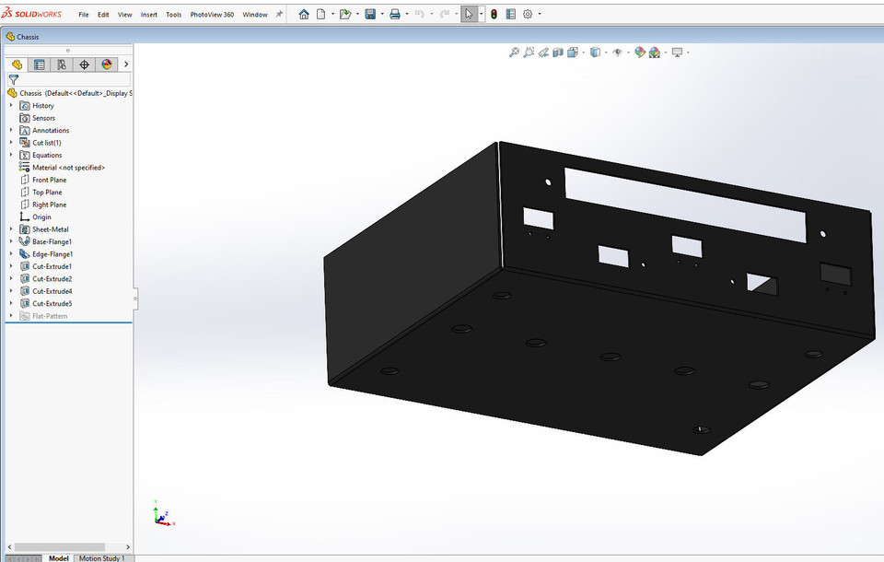Switch to the Motion Study 1 tab

pos(101,557)
